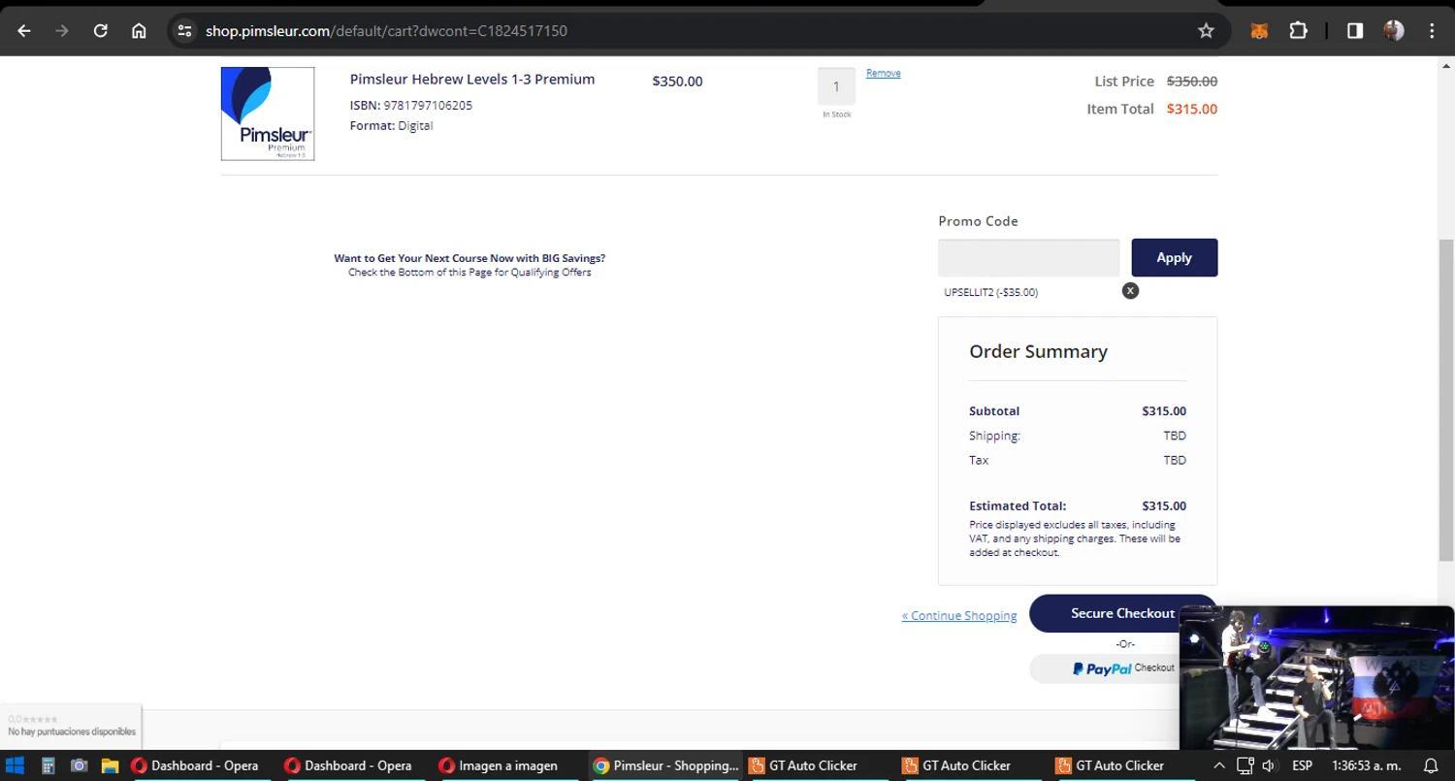This screenshot has width=1455, height=781.
Task: Click the browser forward arrow
Action: (x=62, y=31)
